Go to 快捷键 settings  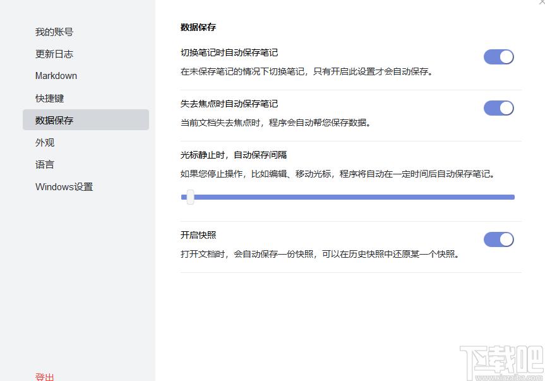point(50,98)
